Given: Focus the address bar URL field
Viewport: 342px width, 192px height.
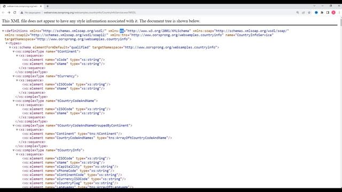Looking at the screenshot, I should point(90,13).
